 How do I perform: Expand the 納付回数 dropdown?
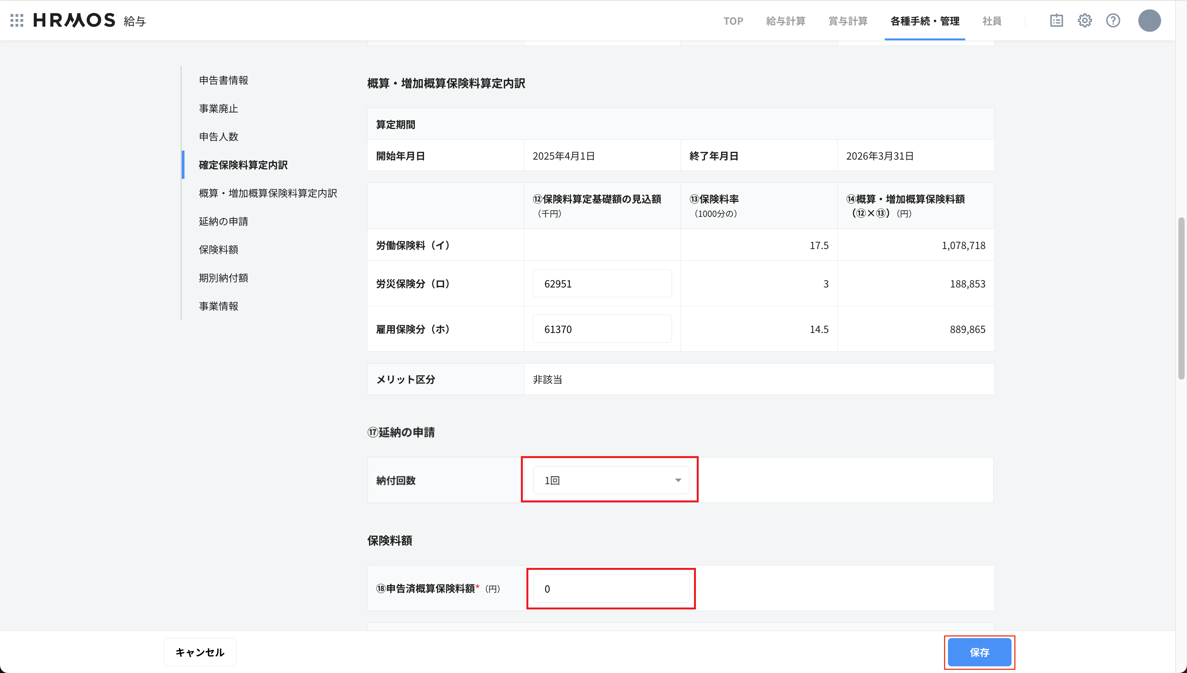pos(610,480)
